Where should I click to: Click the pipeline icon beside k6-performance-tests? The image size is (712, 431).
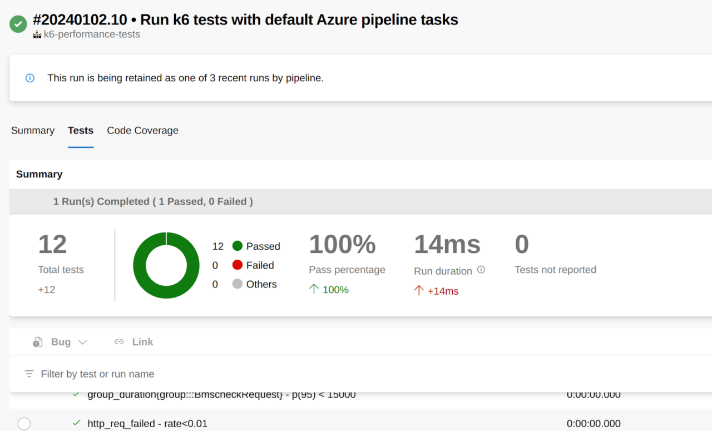click(x=37, y=34)
